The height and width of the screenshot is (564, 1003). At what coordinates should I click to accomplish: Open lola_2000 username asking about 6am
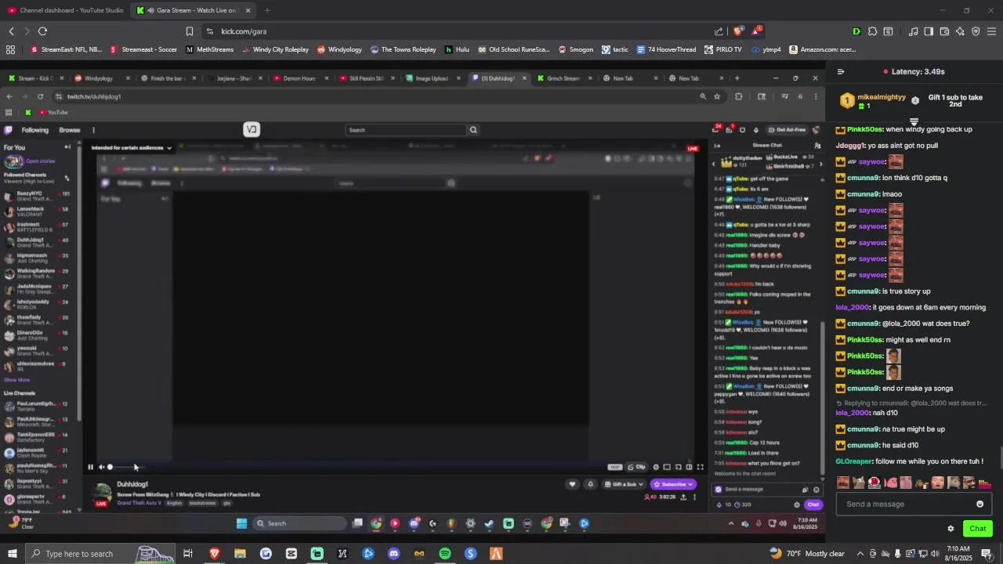853,308
